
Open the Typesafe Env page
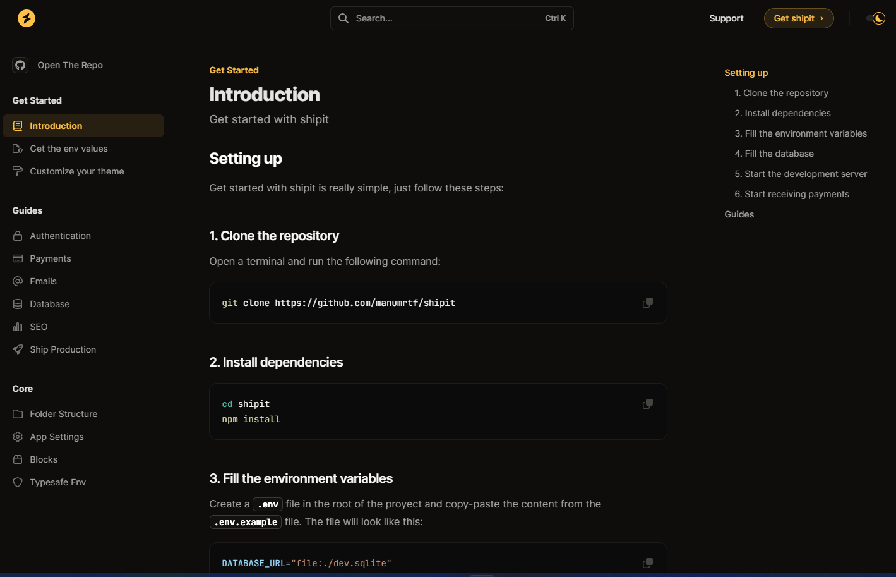coord(58,482)
